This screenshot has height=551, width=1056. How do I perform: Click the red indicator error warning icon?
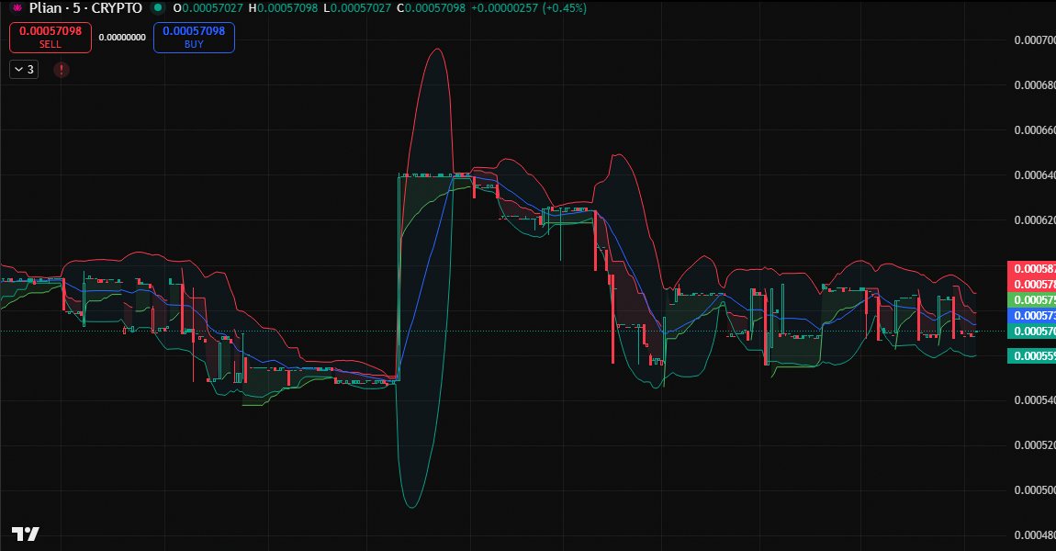(62, 69)
